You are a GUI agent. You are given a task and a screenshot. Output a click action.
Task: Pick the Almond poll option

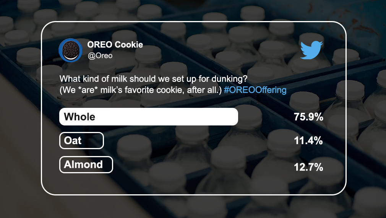click(x=86, y=164)
